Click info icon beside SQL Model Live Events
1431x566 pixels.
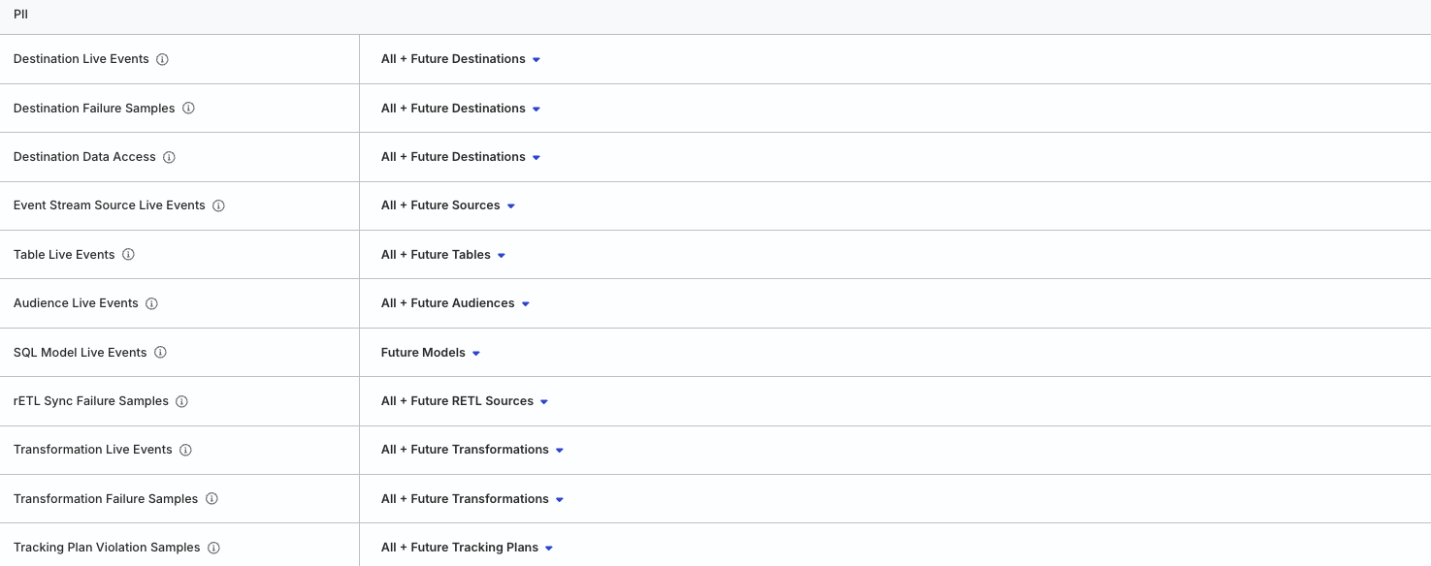(x=160, y=352)
